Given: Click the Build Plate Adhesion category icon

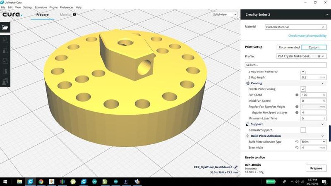Looking at the screenshot, I should pyautogui.click(x=247, y=136).
